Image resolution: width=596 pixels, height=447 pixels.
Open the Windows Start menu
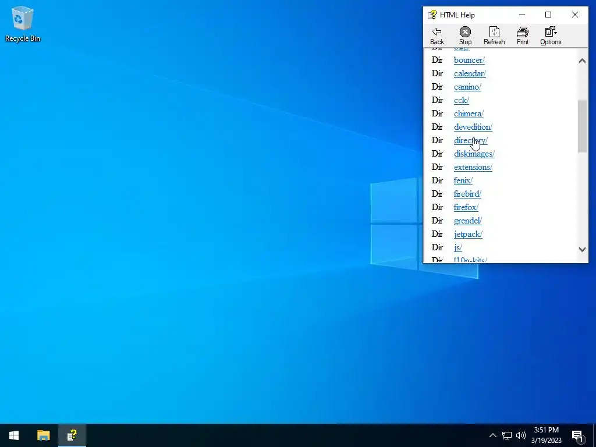pyautogui.click(x=14, y=435)
